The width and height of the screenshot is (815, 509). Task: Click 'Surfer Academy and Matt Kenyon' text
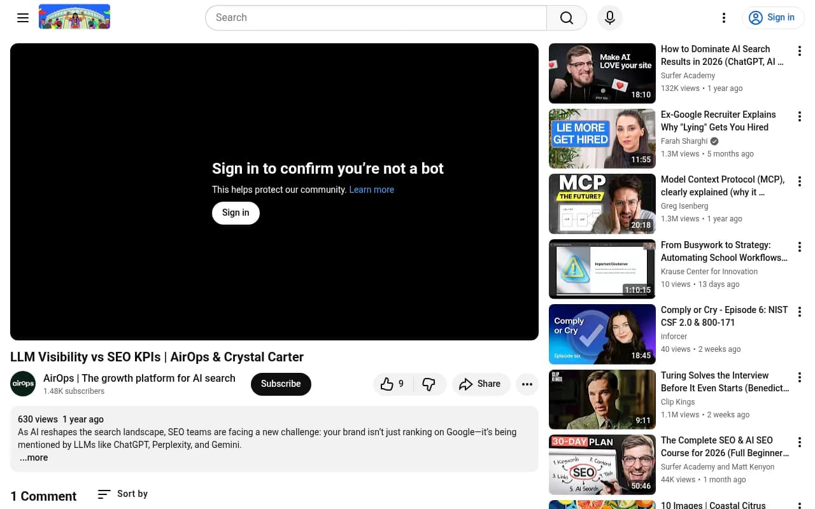(718, 467)
